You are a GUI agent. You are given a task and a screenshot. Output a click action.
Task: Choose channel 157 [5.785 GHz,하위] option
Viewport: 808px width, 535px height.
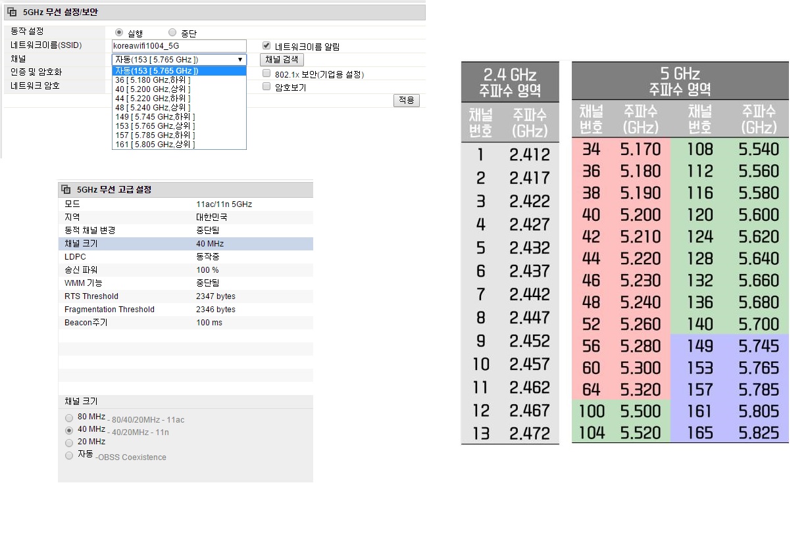point(179,135)
